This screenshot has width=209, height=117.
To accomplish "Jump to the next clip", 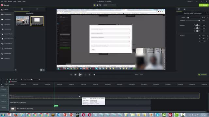I will click(x=89, y=75).
